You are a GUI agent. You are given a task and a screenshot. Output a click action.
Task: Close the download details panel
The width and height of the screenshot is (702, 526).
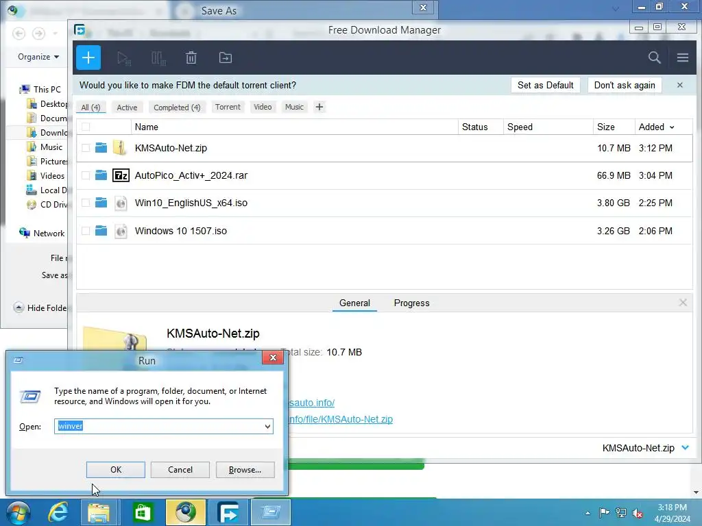pos(683,303)
